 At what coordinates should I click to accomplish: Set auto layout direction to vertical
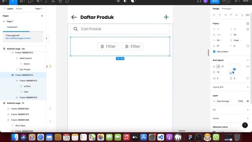(214, 67)
